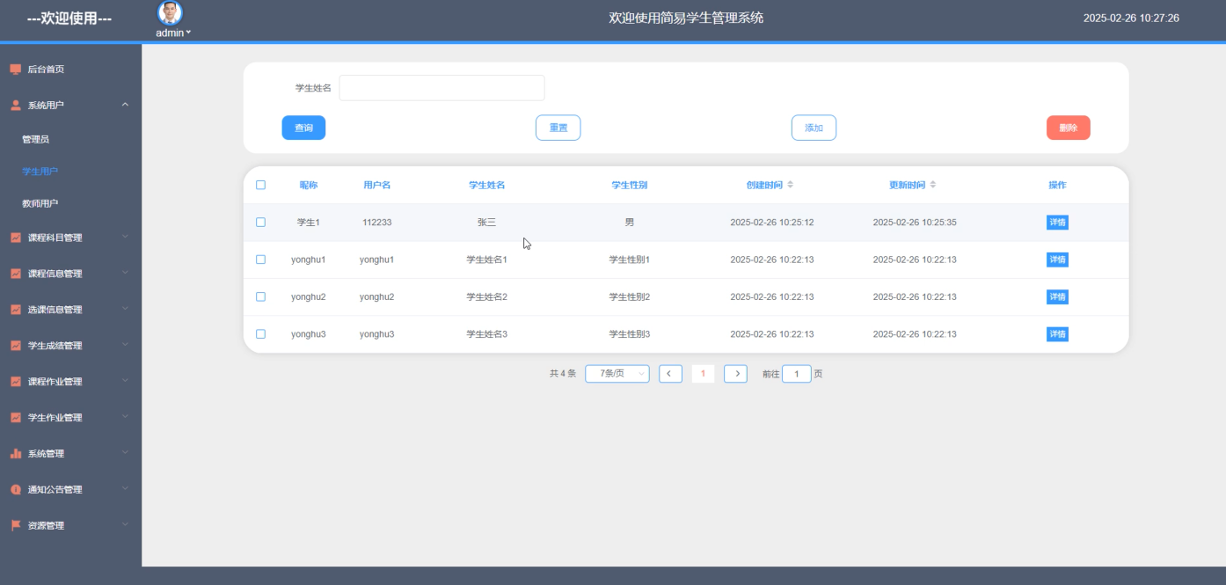Screen dimensions: 1226x585
Task: Click the 选课信息管理 chart icon
Action: pos(15,310)
